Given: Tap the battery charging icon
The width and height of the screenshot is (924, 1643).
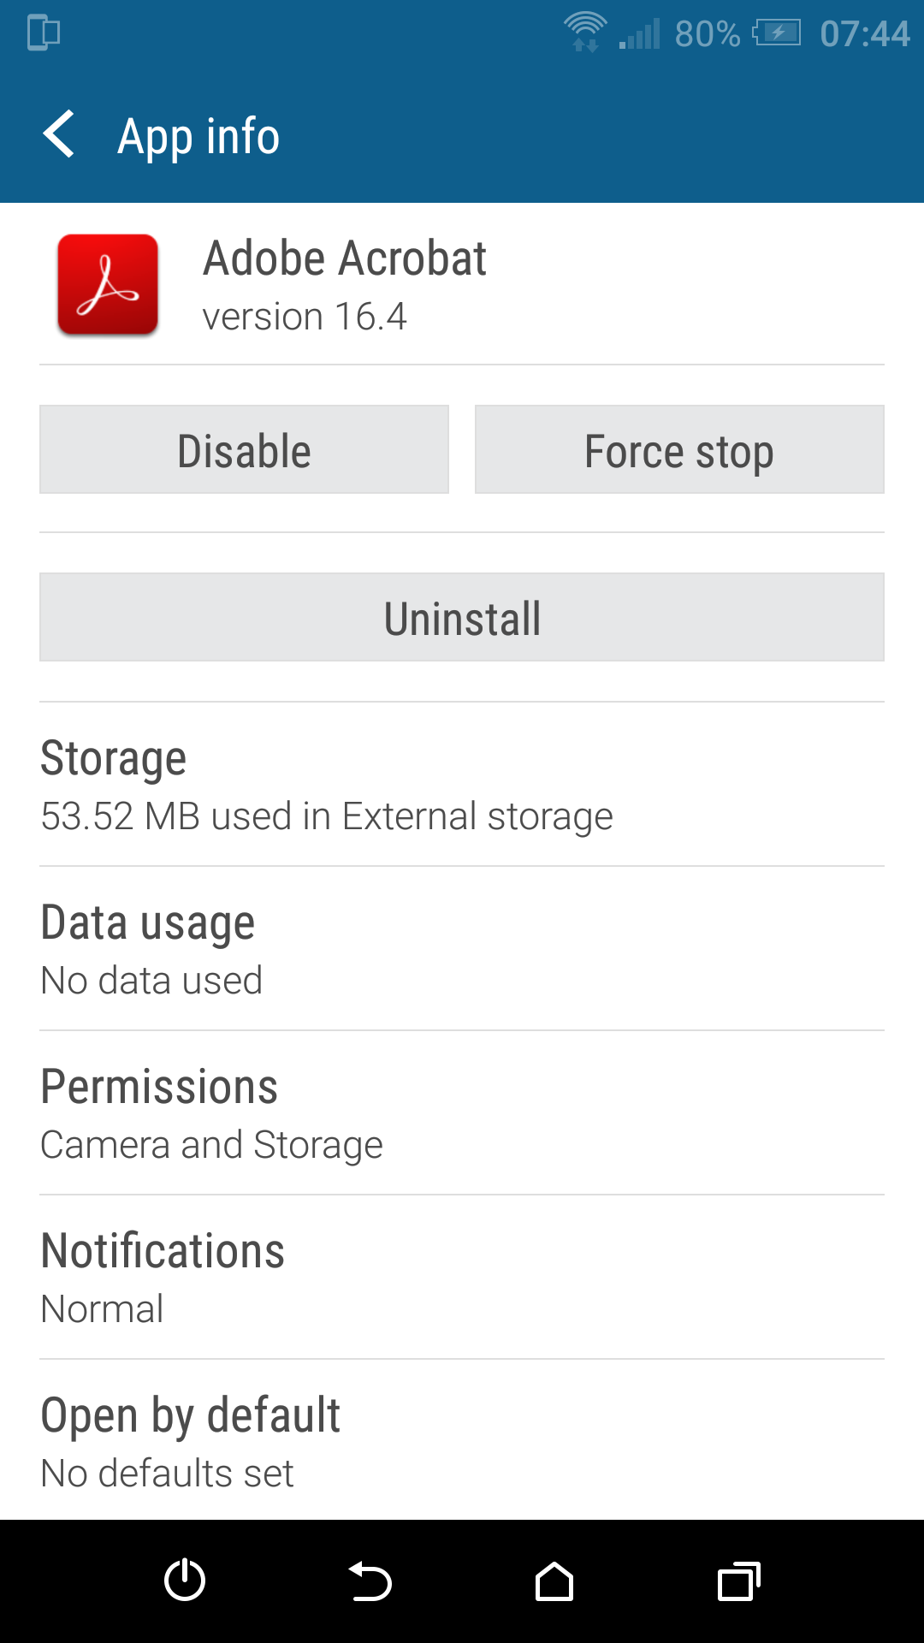Looking at the screenshot, I should pyautogui.click(x=777, y=33).
